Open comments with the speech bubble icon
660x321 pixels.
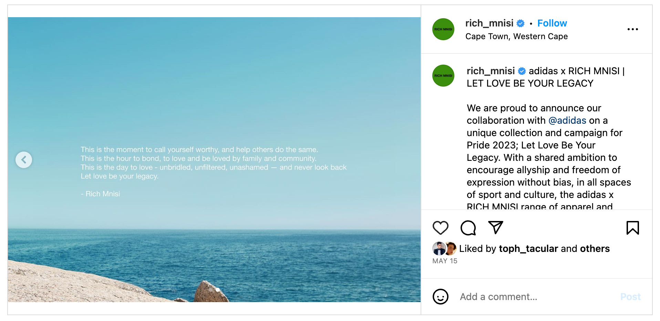click(x=468, y=228)
